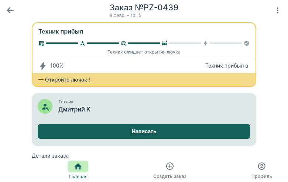This screenshot has width=288, height=182.
Task: Click the Техник прибыл в status text
Action: [226, 66]
